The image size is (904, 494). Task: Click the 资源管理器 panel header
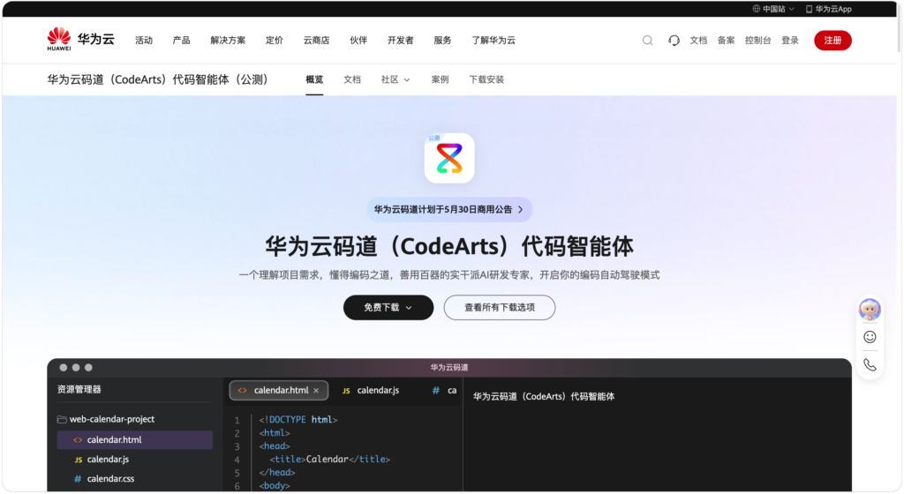pos(79,389)
